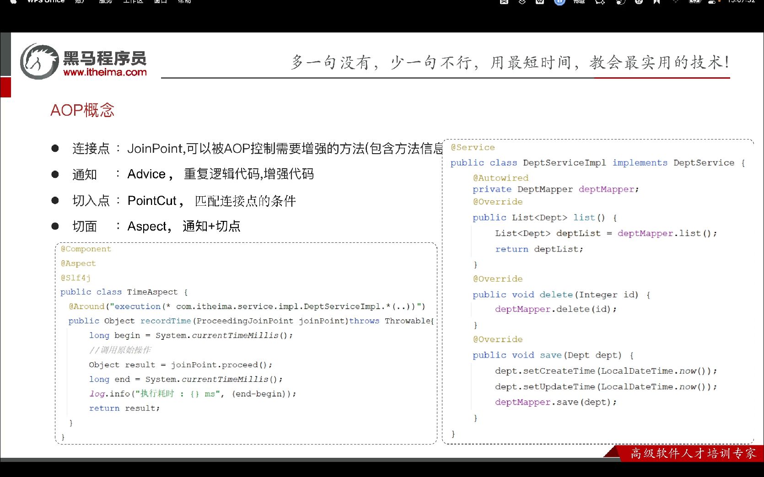The width and height of the screenshot is (764, 477).
Task: Click the 切入点 bullet label
Action: click(x=91, y=200)
